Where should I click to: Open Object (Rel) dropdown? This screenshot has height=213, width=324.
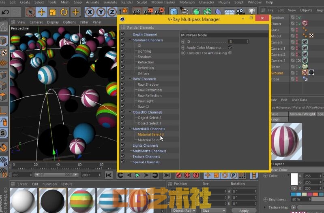184,211
